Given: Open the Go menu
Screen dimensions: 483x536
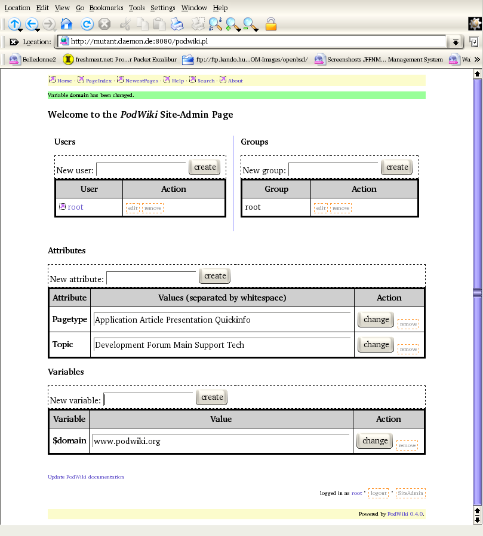Looking at the screenshot, I should pyautogui.click(x=80, y=8).
